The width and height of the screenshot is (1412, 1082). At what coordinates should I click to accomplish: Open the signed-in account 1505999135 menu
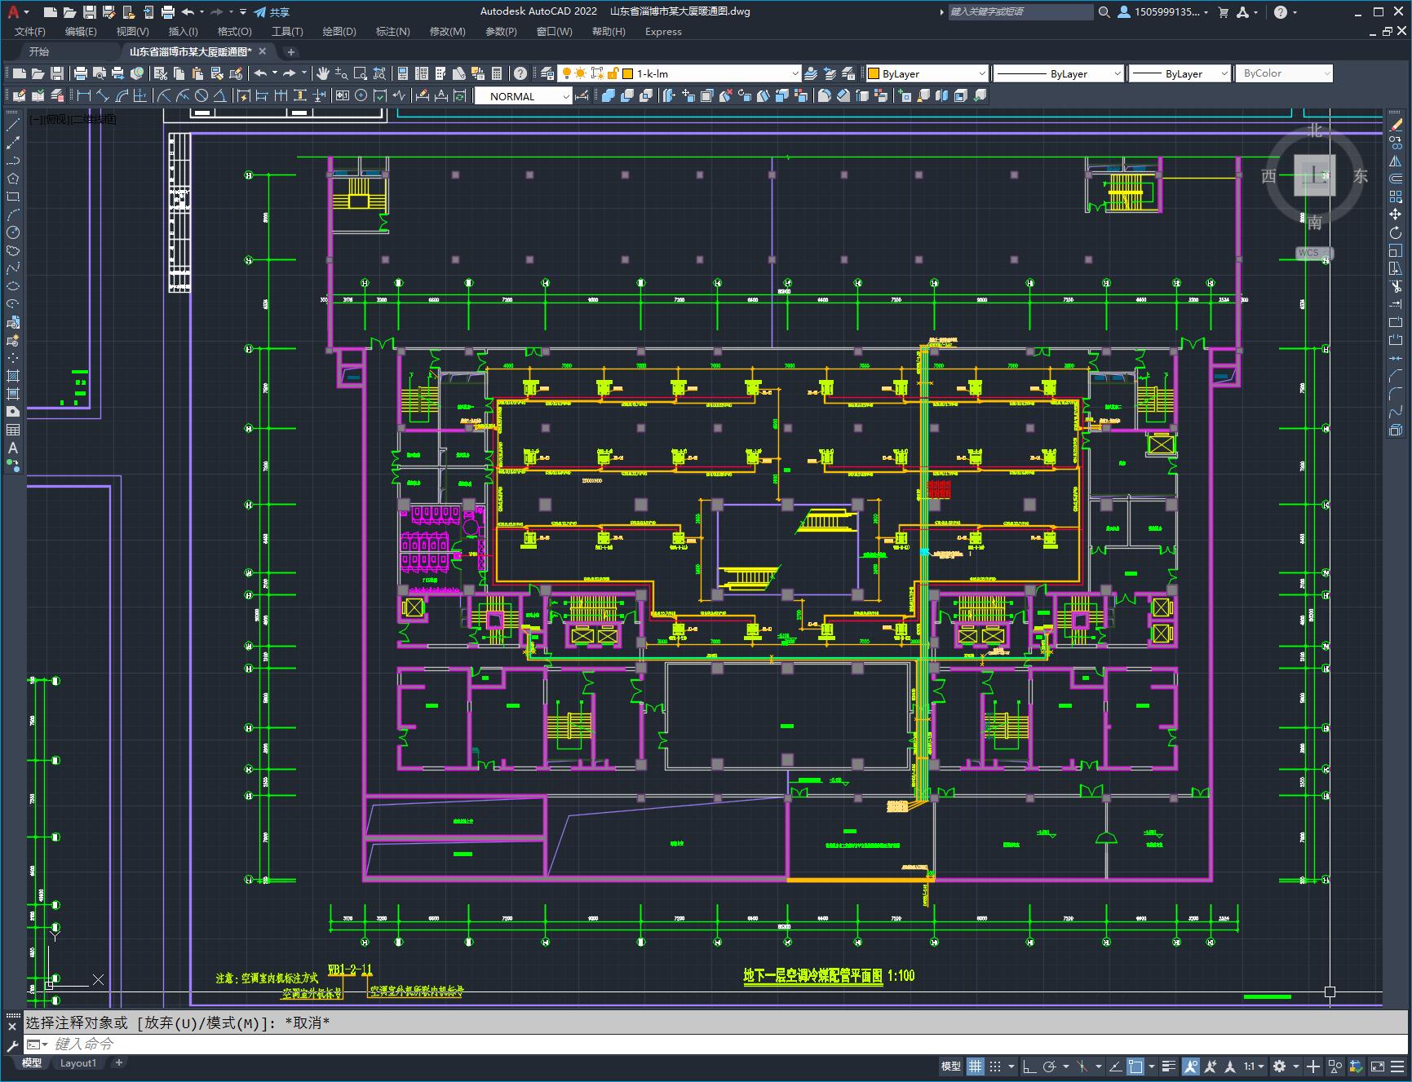pyautogui.click(x=1163, y=12)
